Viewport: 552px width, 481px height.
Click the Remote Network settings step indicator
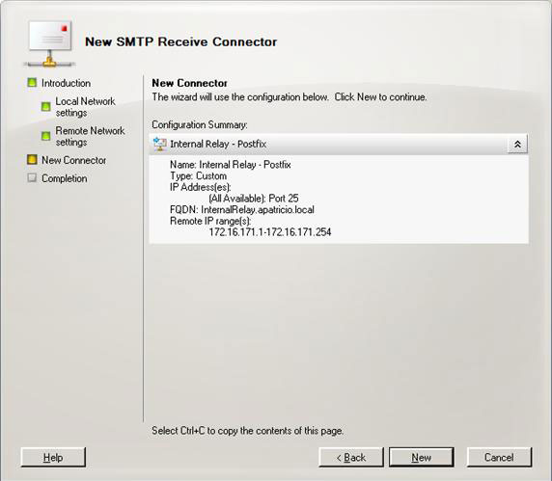[45, 136]
